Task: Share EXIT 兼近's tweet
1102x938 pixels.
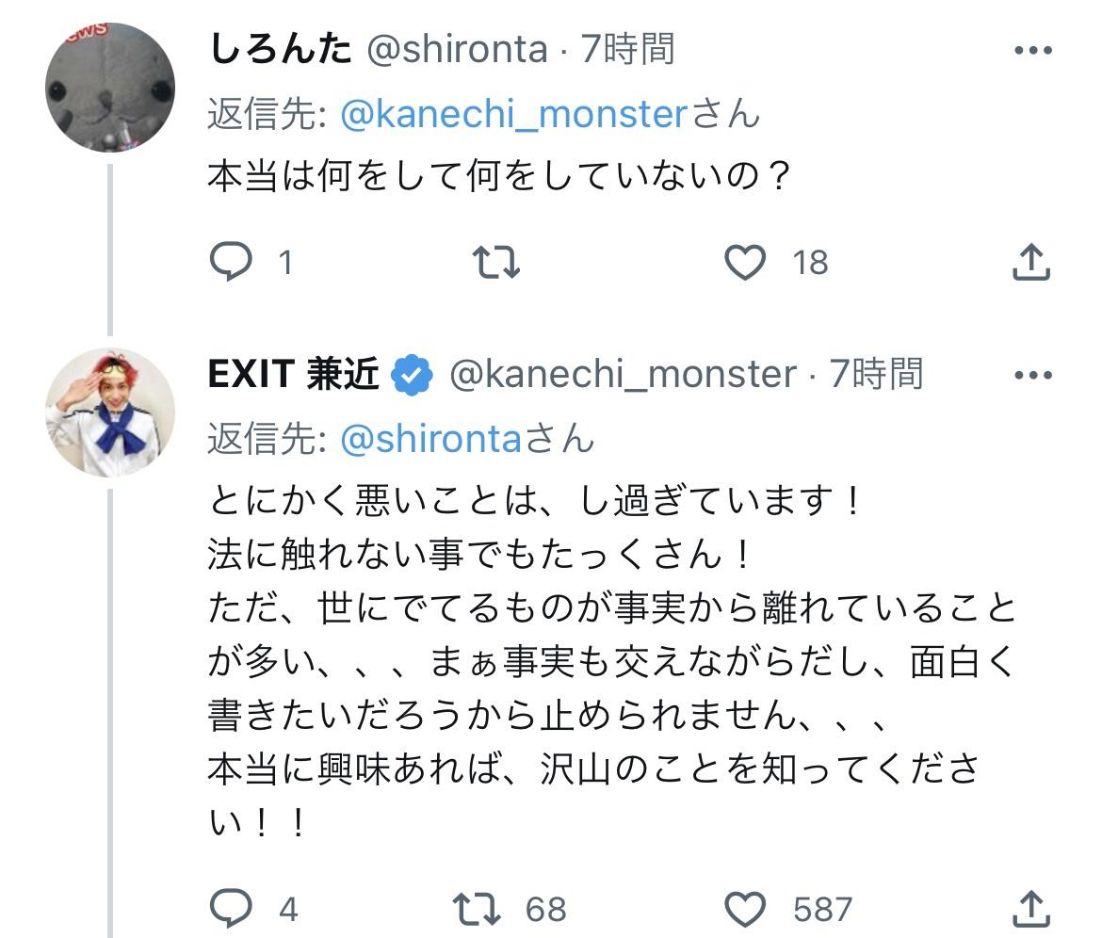Action: tap(1031, 909)
